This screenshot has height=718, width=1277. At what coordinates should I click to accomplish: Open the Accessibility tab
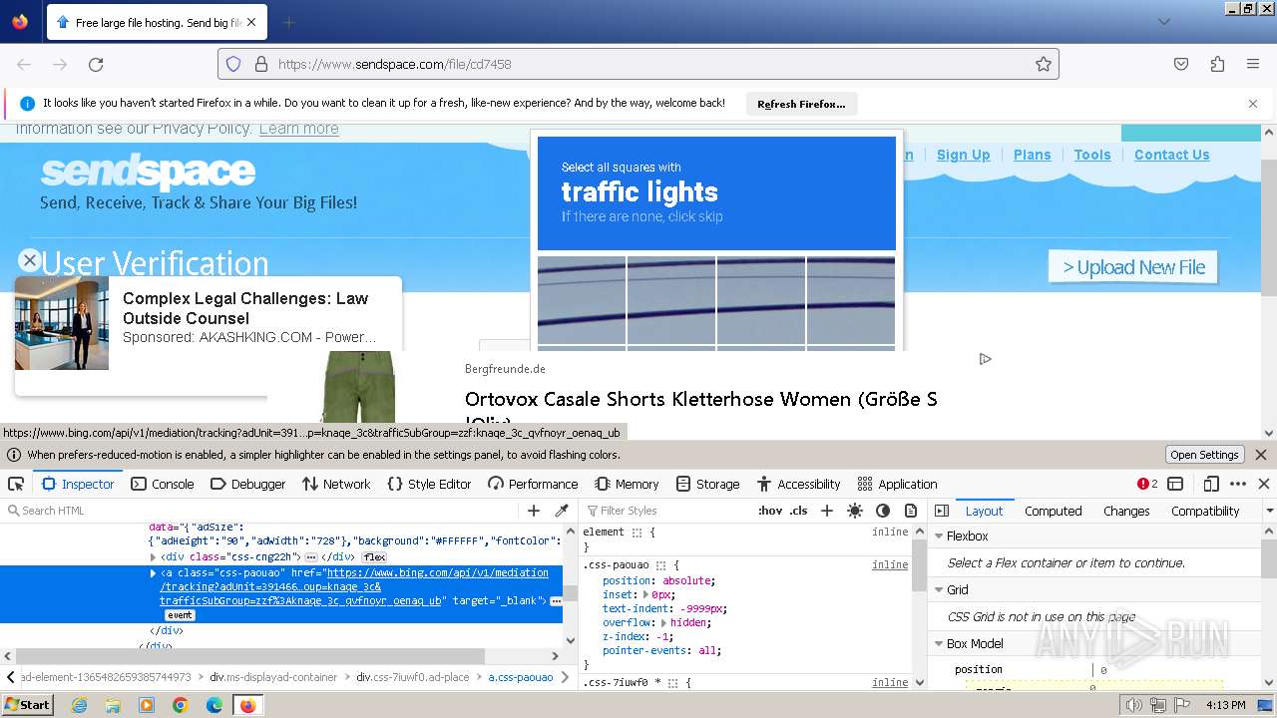click(x=799, y=484)
